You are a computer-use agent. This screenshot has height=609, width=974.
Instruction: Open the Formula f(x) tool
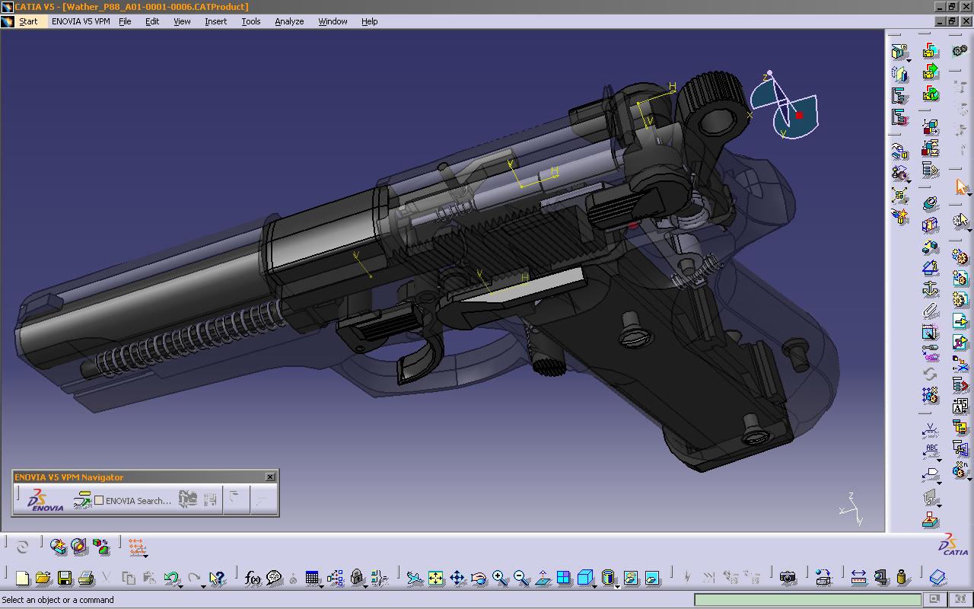pos(253,579)
